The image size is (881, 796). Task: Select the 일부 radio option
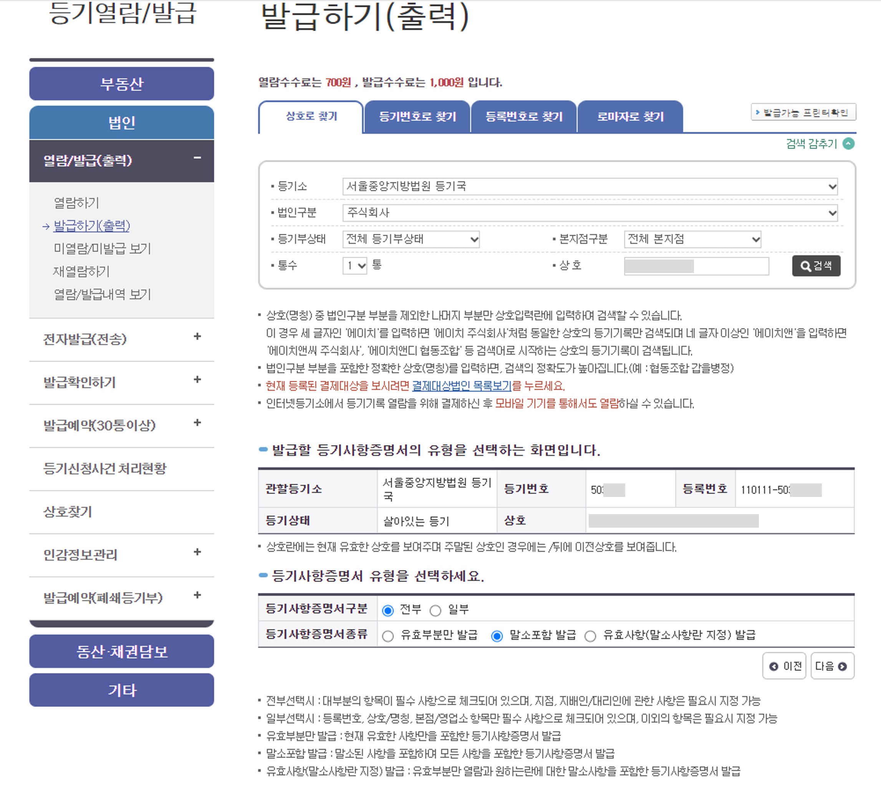(435, 610)
